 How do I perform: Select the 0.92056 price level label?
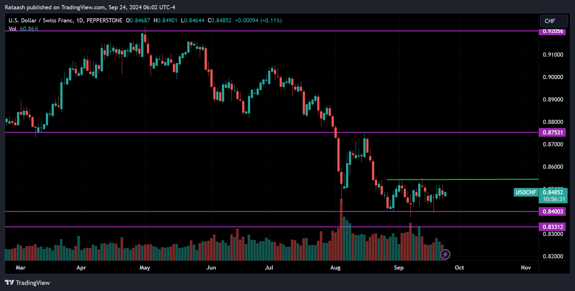[x=552, y=31]
